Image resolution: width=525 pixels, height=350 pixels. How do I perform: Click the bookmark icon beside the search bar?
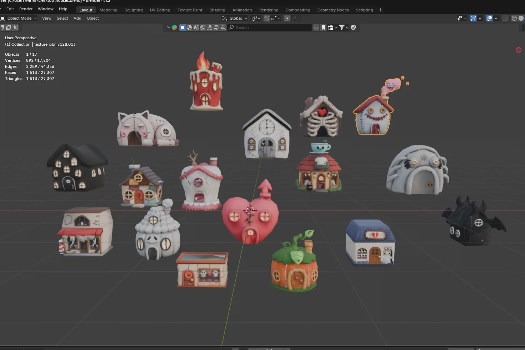323,27
